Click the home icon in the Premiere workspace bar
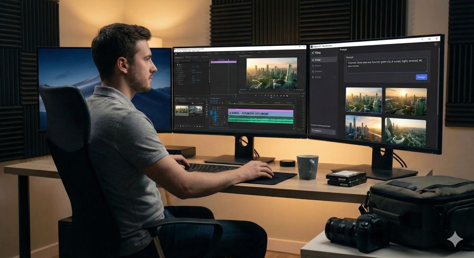This screenshot has width=474, height=258. (x=176, y=53)
